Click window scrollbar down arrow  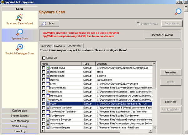tap(186, 132)
